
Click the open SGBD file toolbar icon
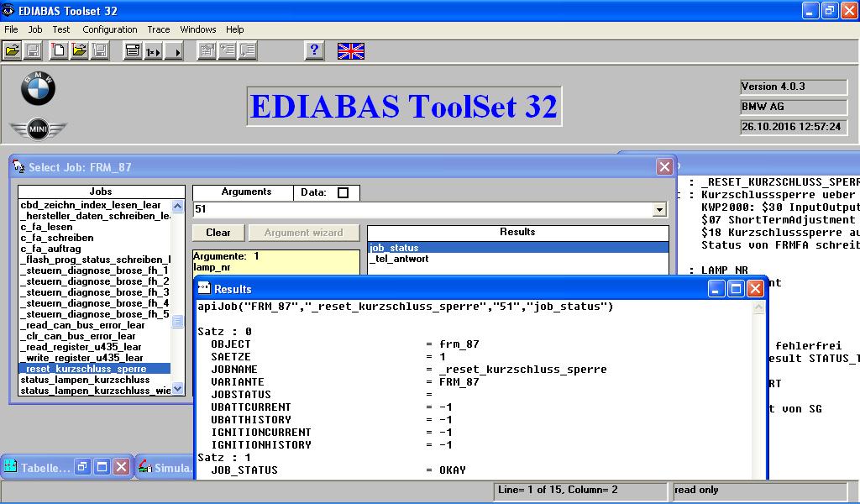pos(12,51)
